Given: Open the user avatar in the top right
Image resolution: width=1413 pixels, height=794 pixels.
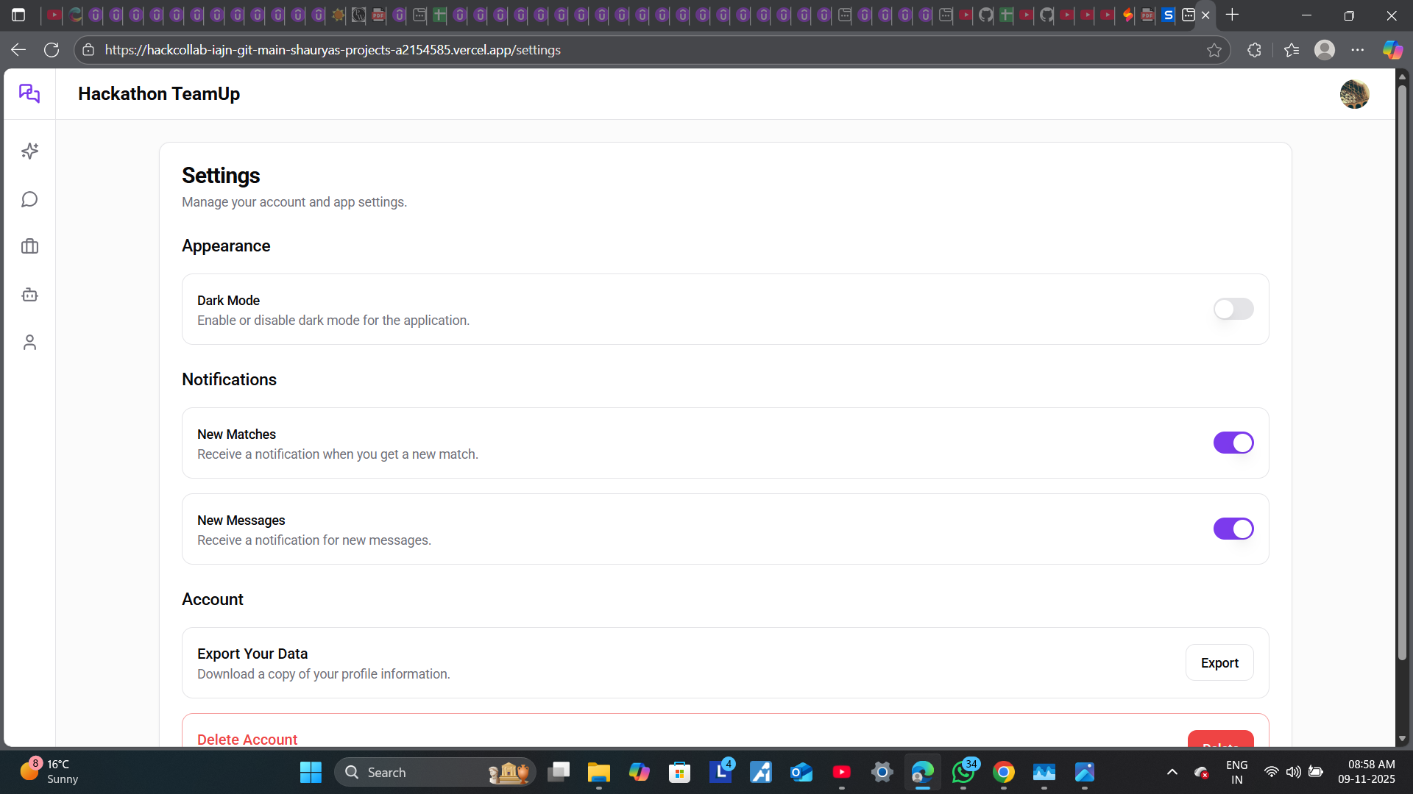Looking at the screenshot, I should [x=1355, y=93].
